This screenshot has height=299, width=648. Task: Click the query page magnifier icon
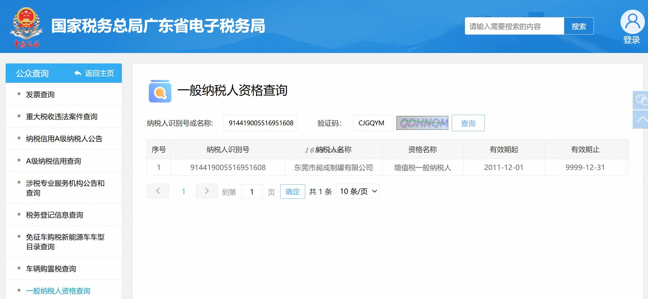160,91
